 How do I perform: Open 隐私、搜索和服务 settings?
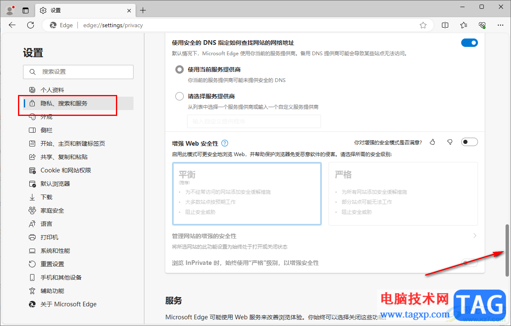78,103
